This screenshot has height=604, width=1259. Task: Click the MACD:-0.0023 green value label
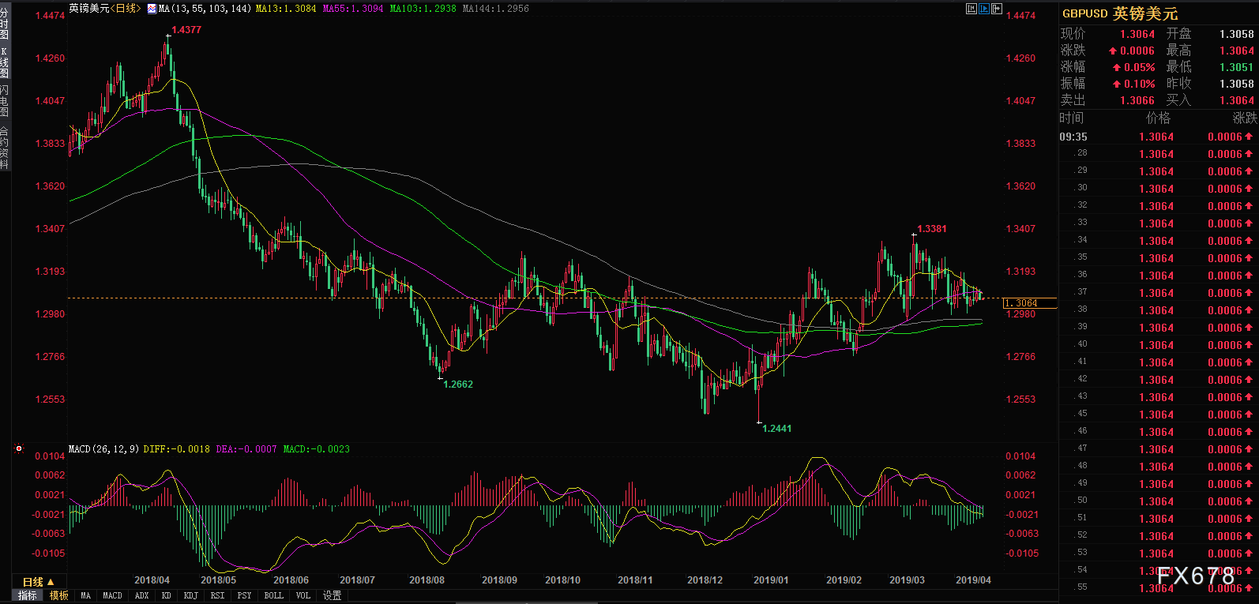(x=316, y=448)
